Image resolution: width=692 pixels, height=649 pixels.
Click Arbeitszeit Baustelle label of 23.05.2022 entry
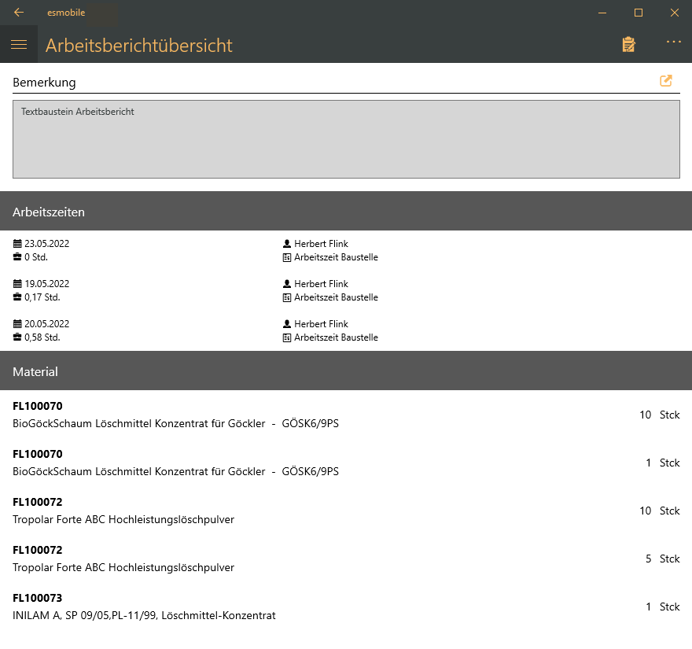pyautogui.click(x=336, y=257)
